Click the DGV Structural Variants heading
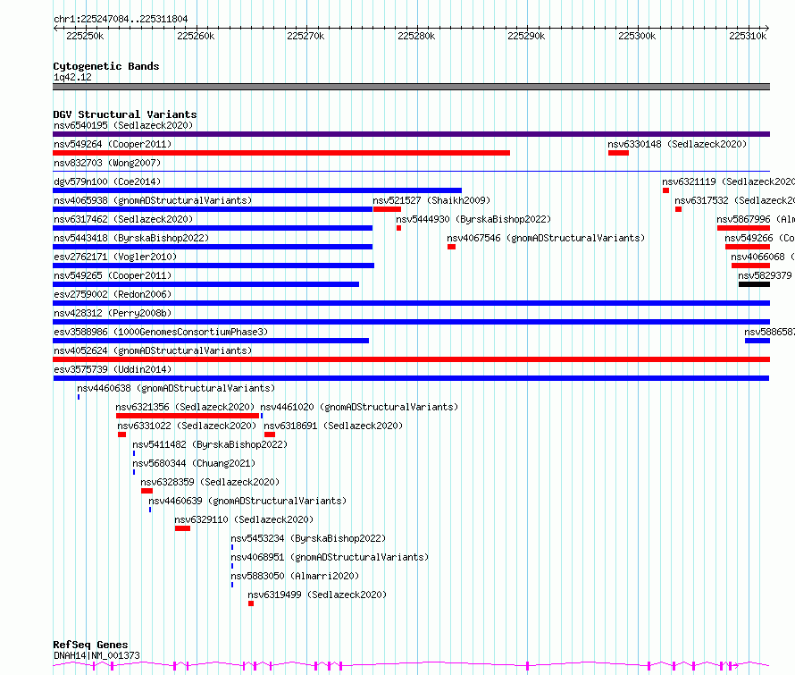Viewport: 795px width, 675px height. [125, 114]
